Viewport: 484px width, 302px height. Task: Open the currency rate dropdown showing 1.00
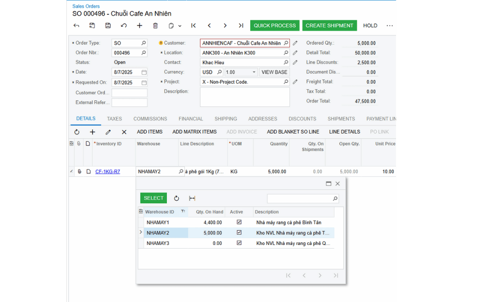254,72
